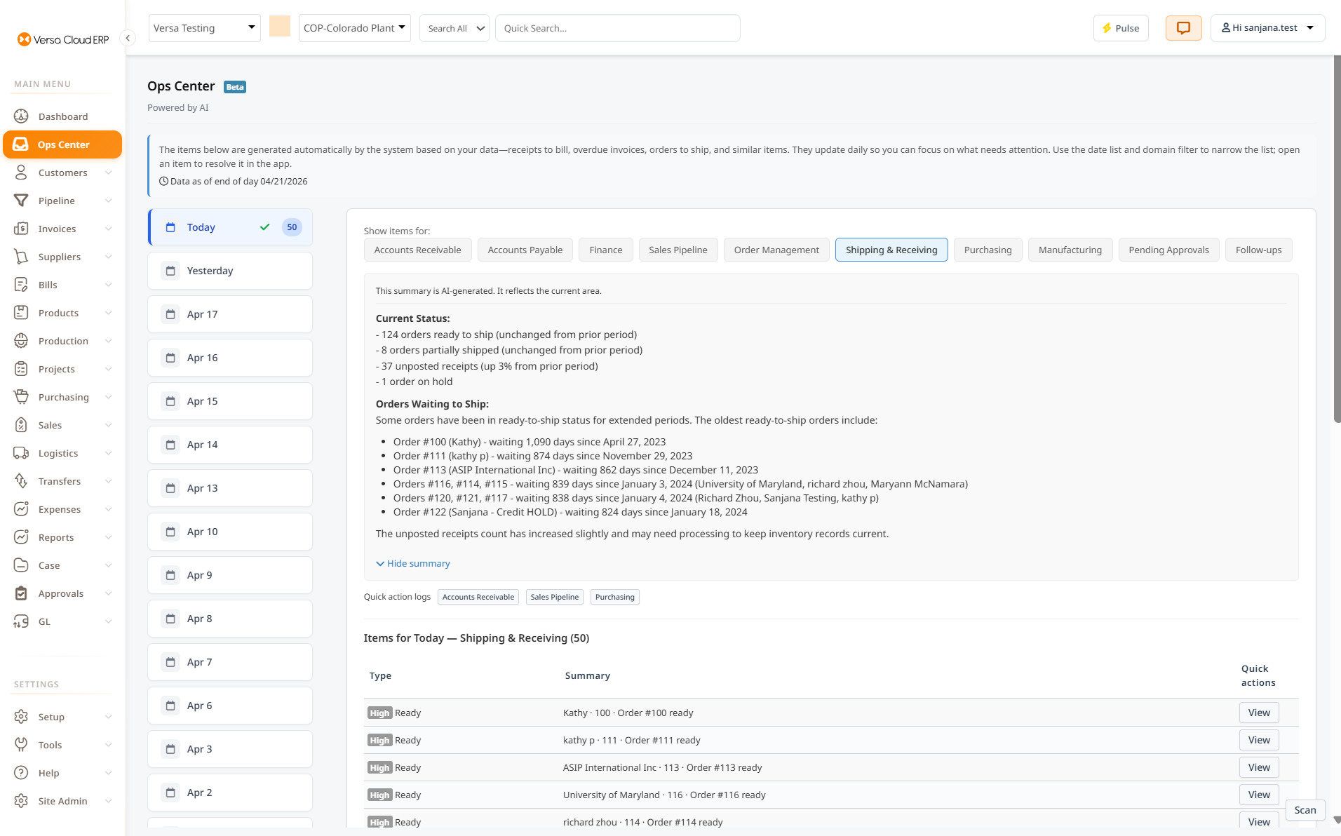Click the Transfers icon in sidebar
Screen dimensions: 1341x836
pyautogui.click(x=21, y=481)
